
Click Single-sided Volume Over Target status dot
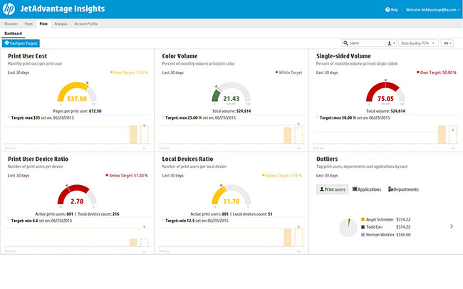point(418,72)
